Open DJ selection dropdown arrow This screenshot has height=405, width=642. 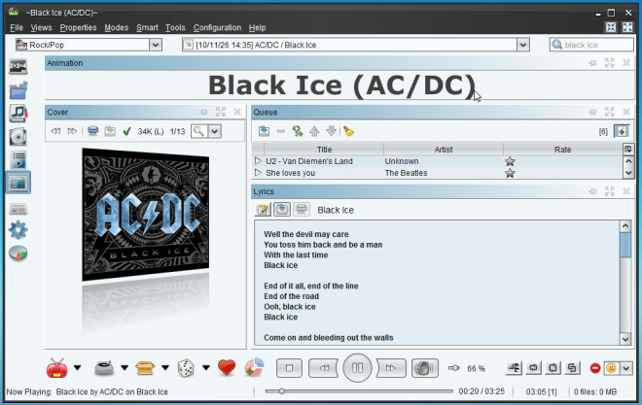(125, 368)
